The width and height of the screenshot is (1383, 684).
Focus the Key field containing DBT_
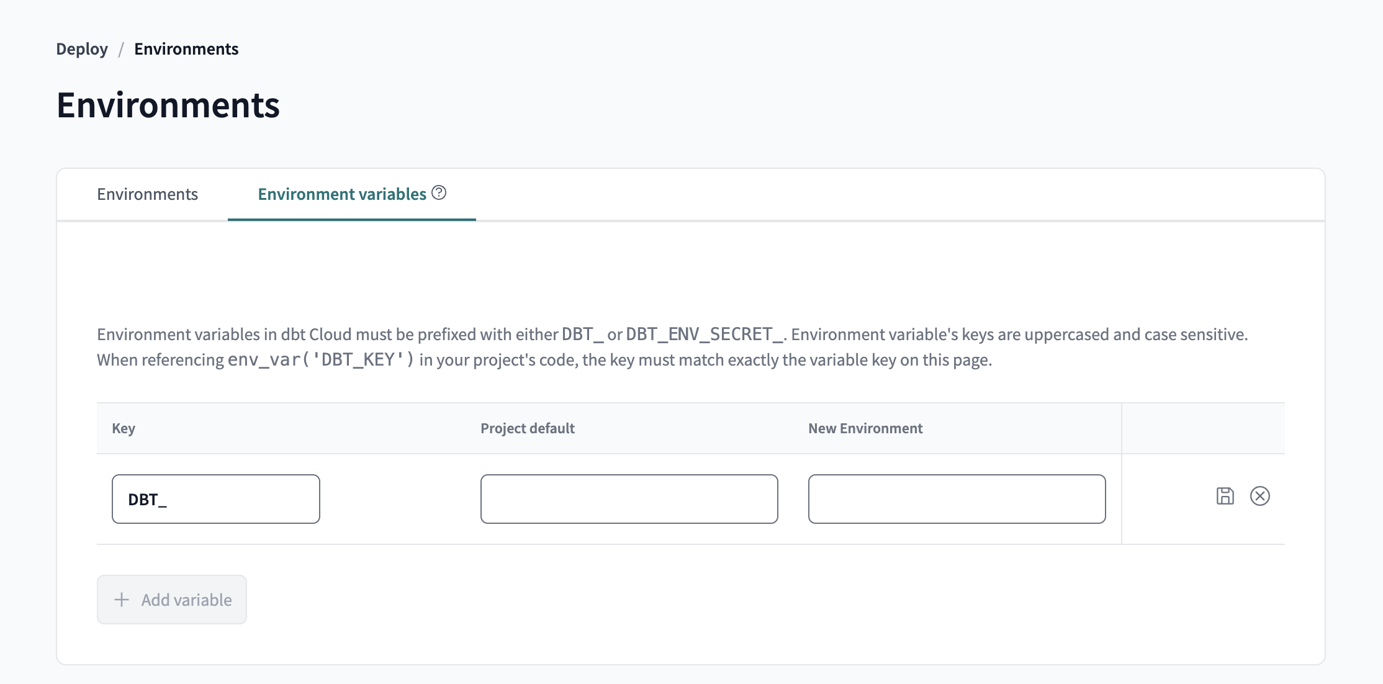(215, 499)
